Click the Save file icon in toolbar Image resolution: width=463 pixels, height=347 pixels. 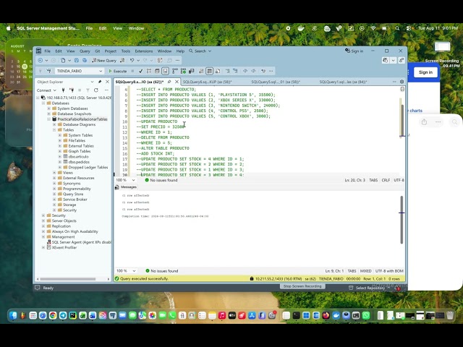(x=77, y=61)
